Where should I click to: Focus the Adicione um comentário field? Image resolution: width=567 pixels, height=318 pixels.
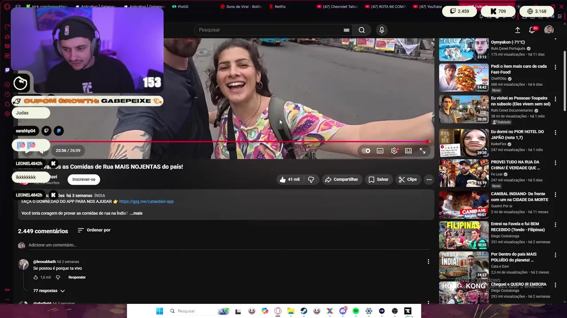click(x=229, y=245)
